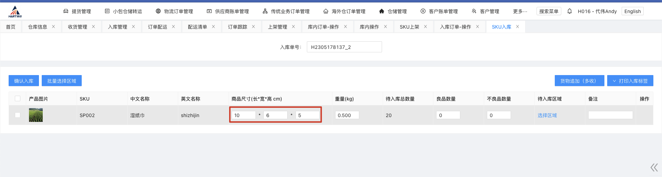
Task: Click the double-chevron collapse icon
Action: click(x=654, y=168)
